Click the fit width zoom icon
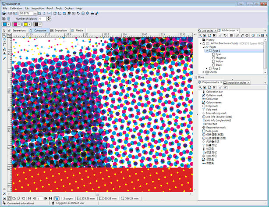269x207 pixels. pyautogui.click(x=49, y=13)
